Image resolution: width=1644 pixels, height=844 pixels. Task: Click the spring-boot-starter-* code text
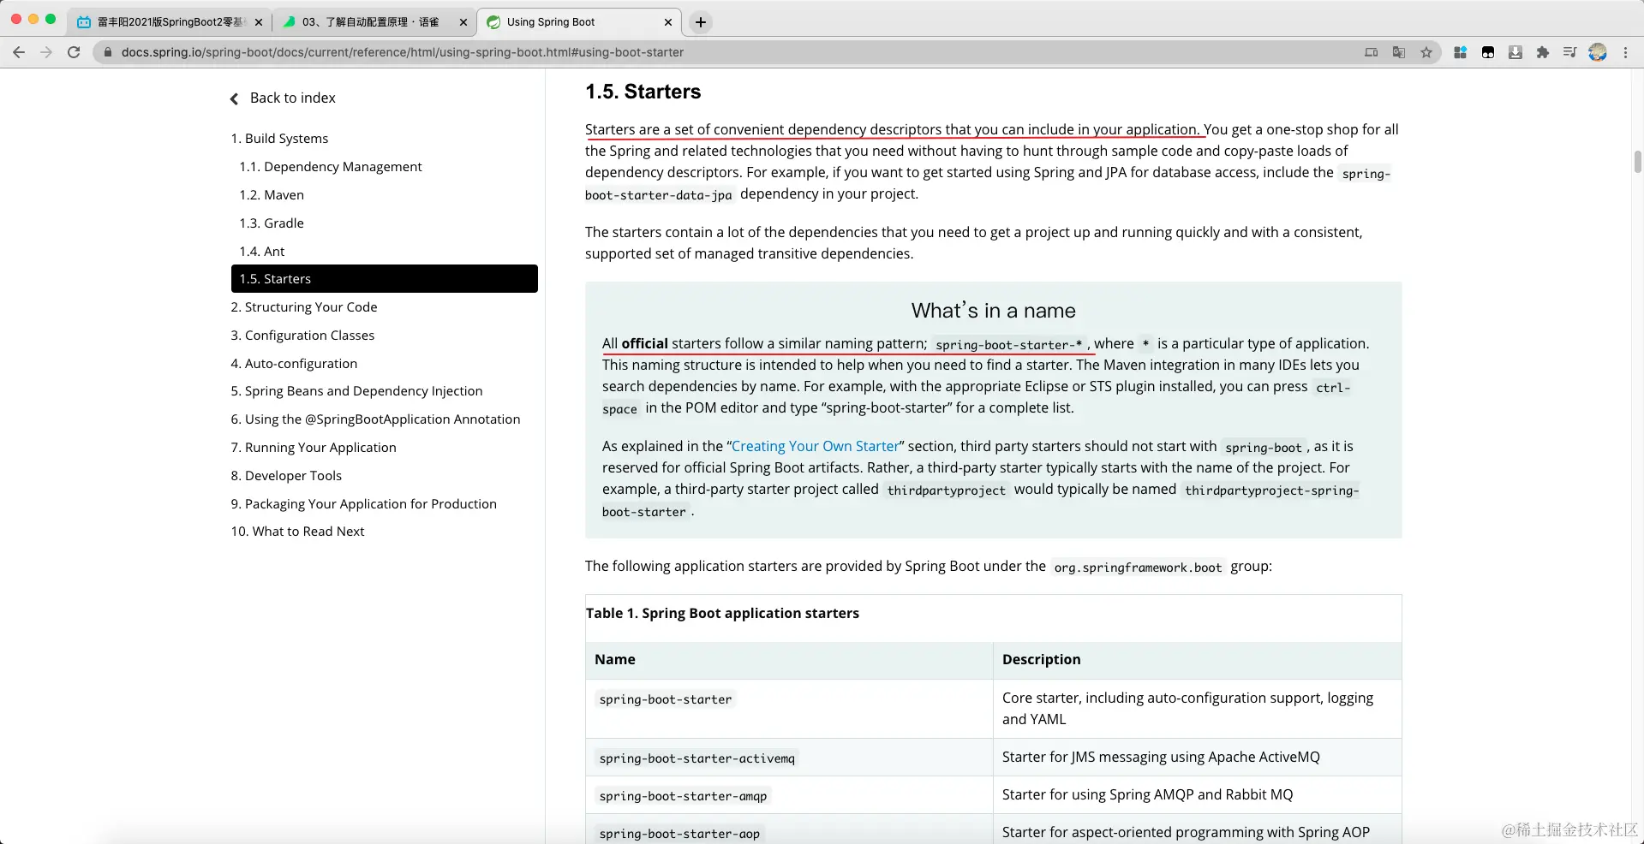click(x=1009, y=345)
